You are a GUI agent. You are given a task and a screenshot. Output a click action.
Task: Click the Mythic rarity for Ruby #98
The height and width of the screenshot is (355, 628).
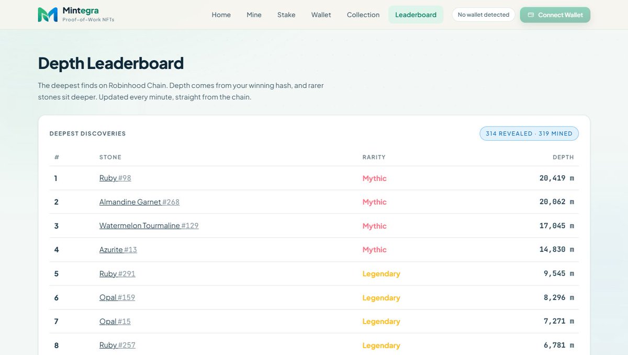tap(375, 178)
